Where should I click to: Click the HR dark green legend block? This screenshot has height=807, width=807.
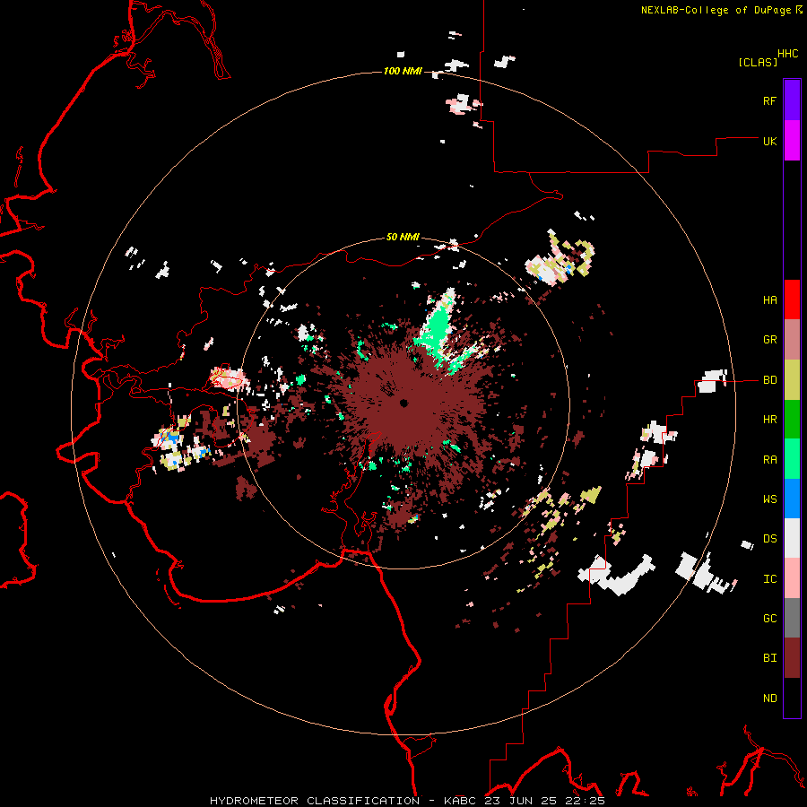click(792, 420)
